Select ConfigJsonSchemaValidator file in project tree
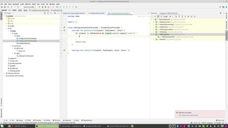Image resolution: width=228 pixels, height=128 pixels. (27, 38)
